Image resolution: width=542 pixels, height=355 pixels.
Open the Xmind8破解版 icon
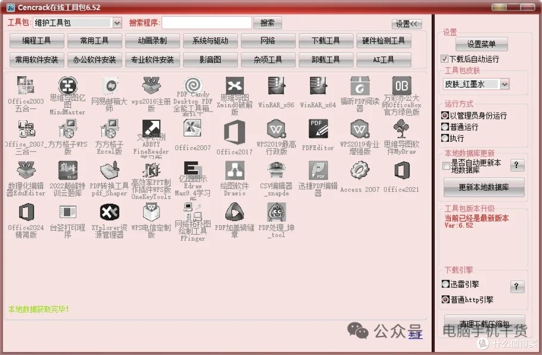click(x=235, y=86)
